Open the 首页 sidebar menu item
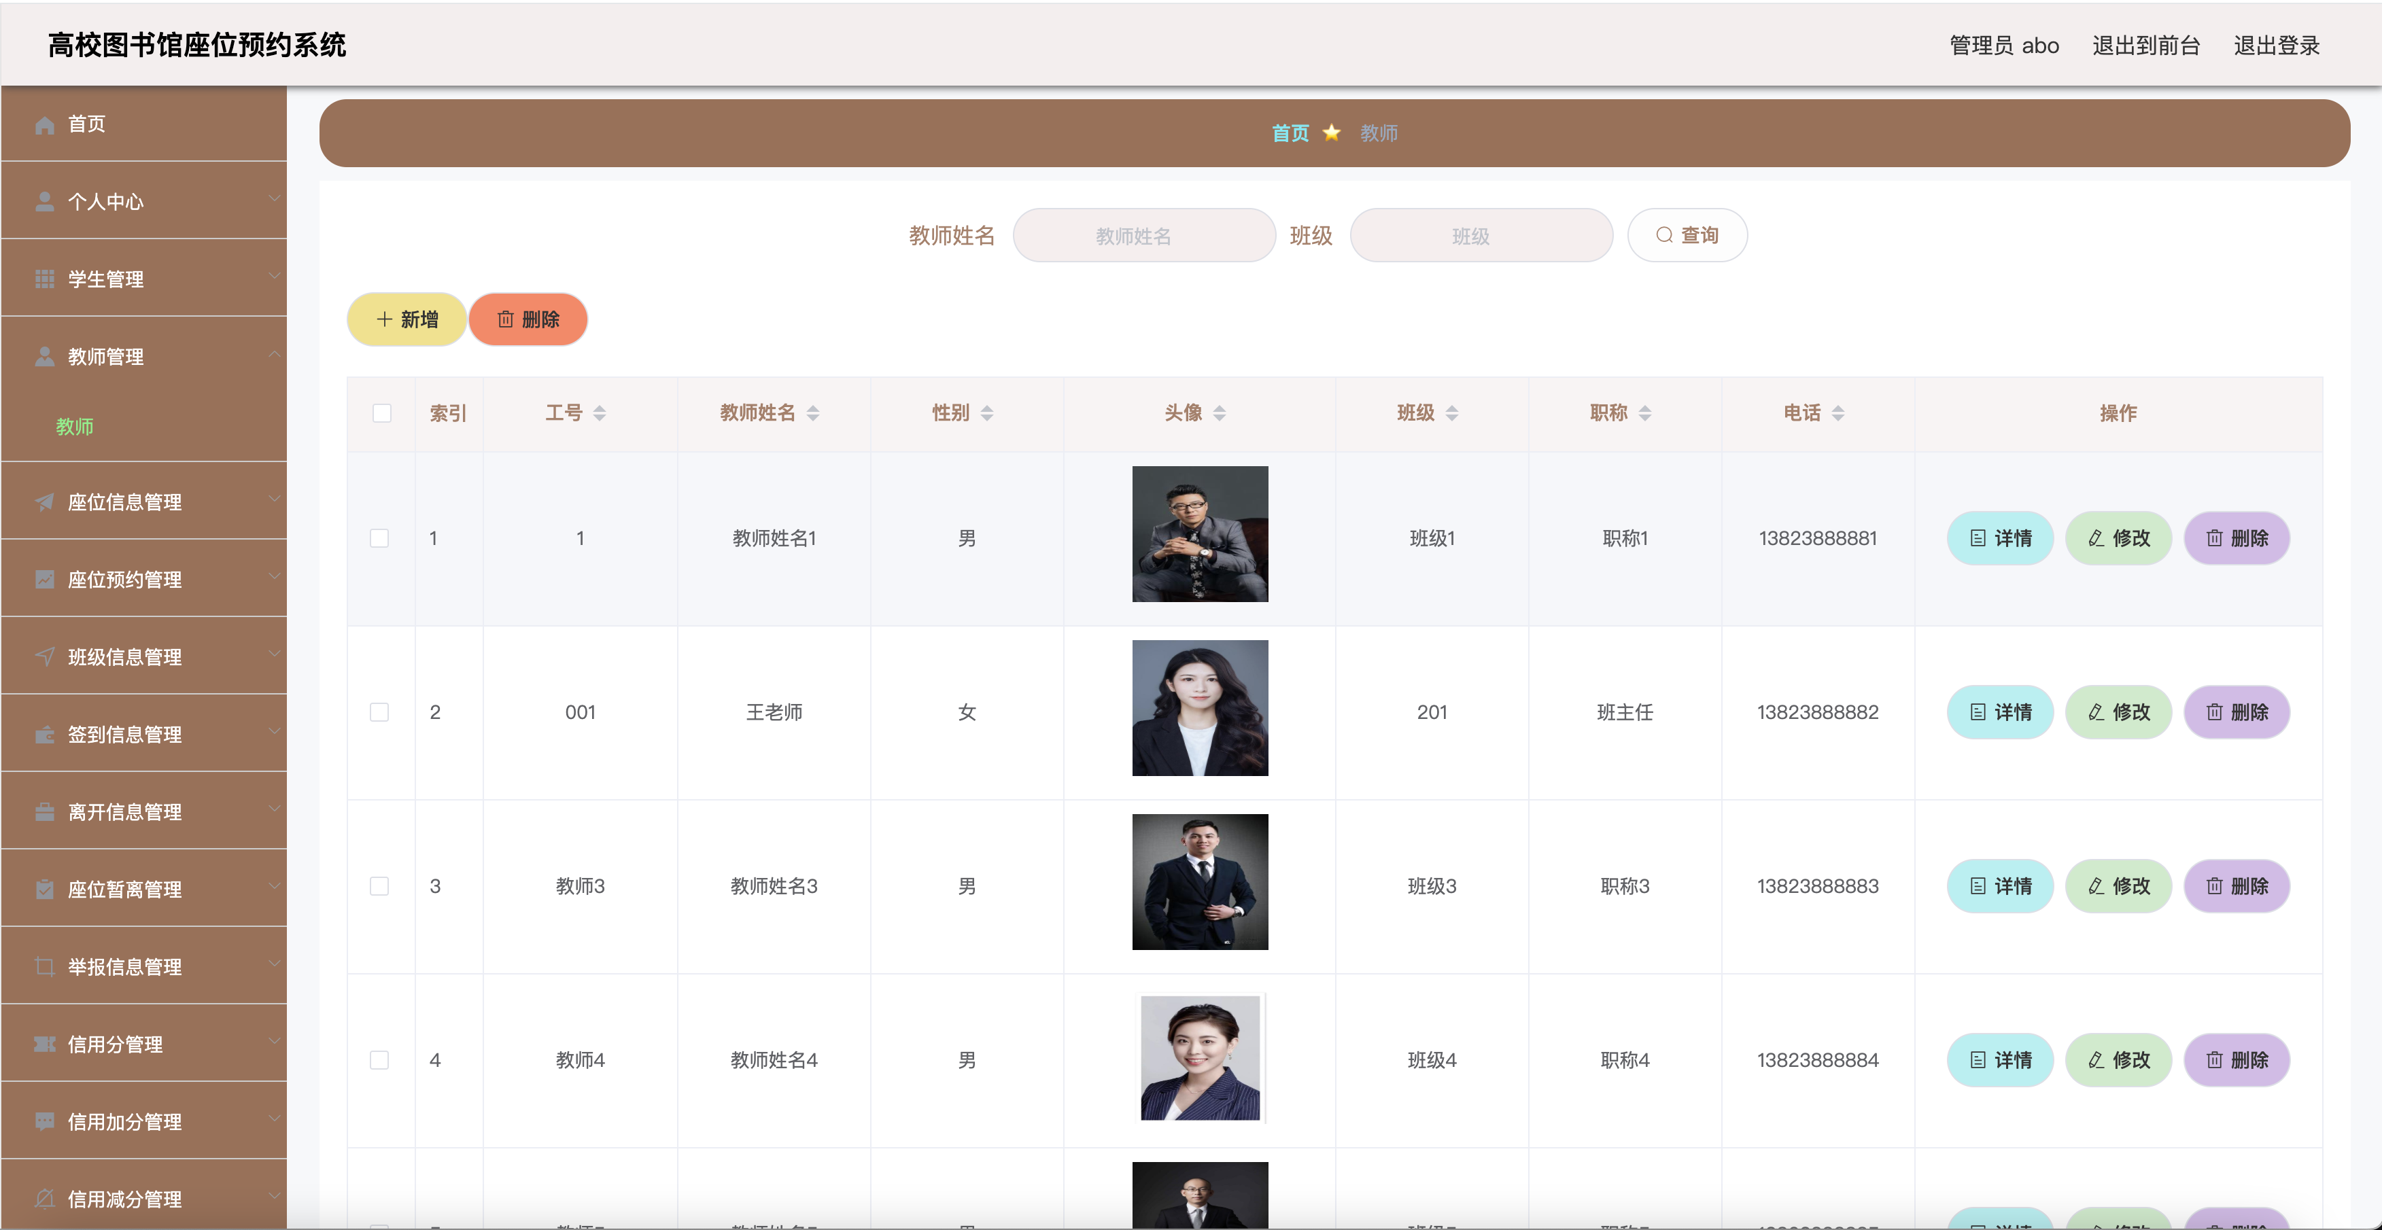 coord(144,124)
